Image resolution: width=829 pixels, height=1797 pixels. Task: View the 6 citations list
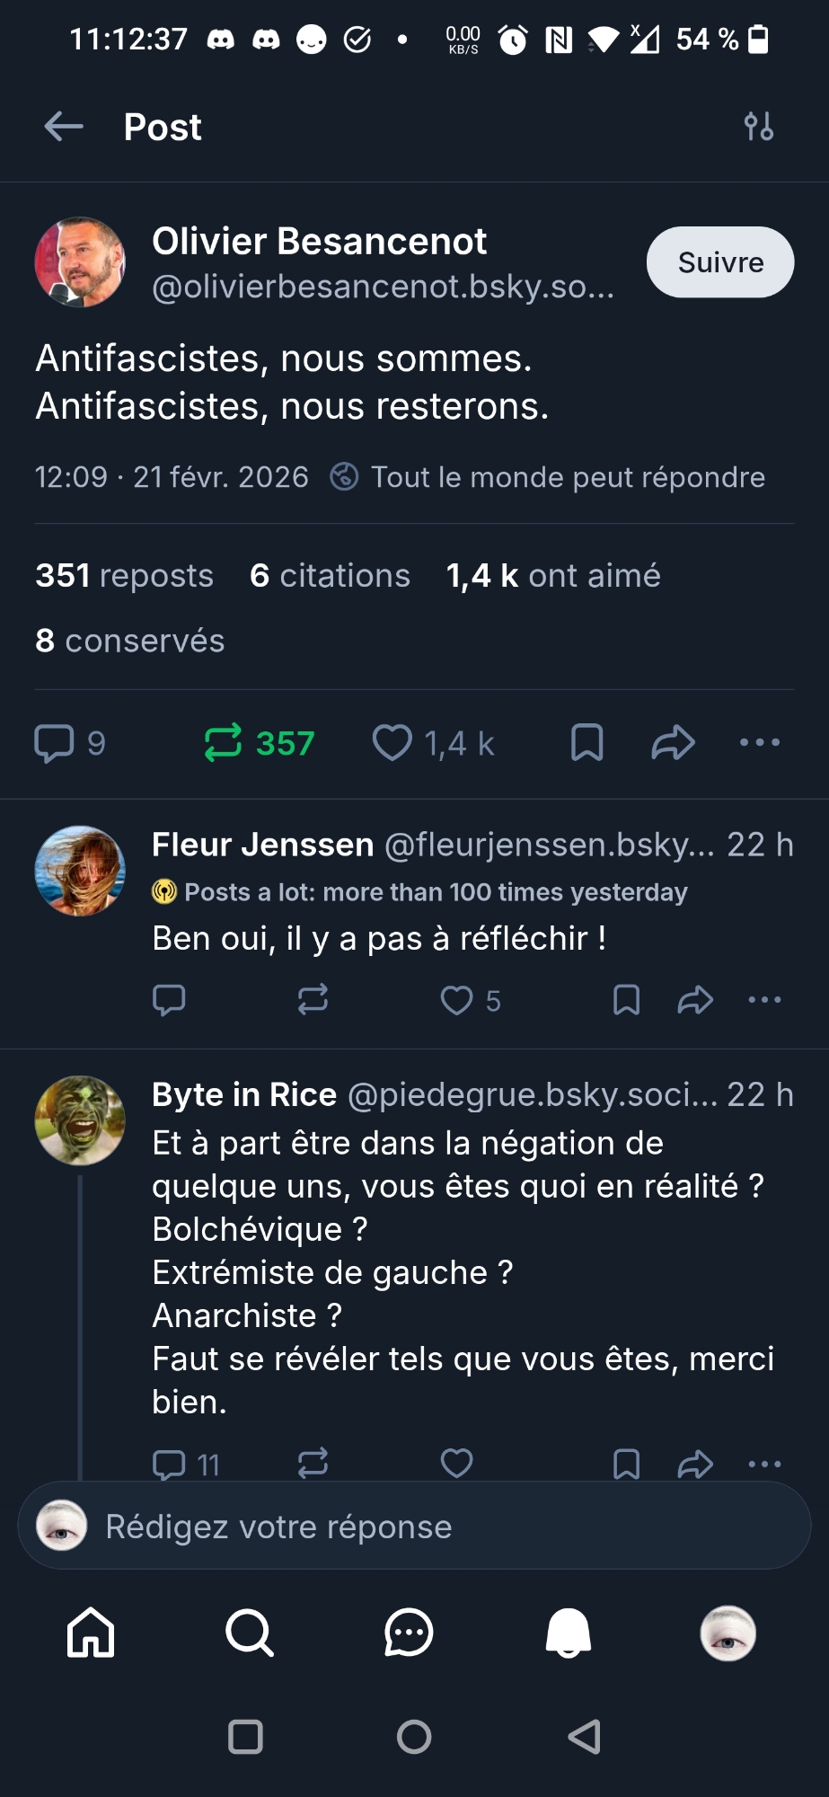point(330,576)
